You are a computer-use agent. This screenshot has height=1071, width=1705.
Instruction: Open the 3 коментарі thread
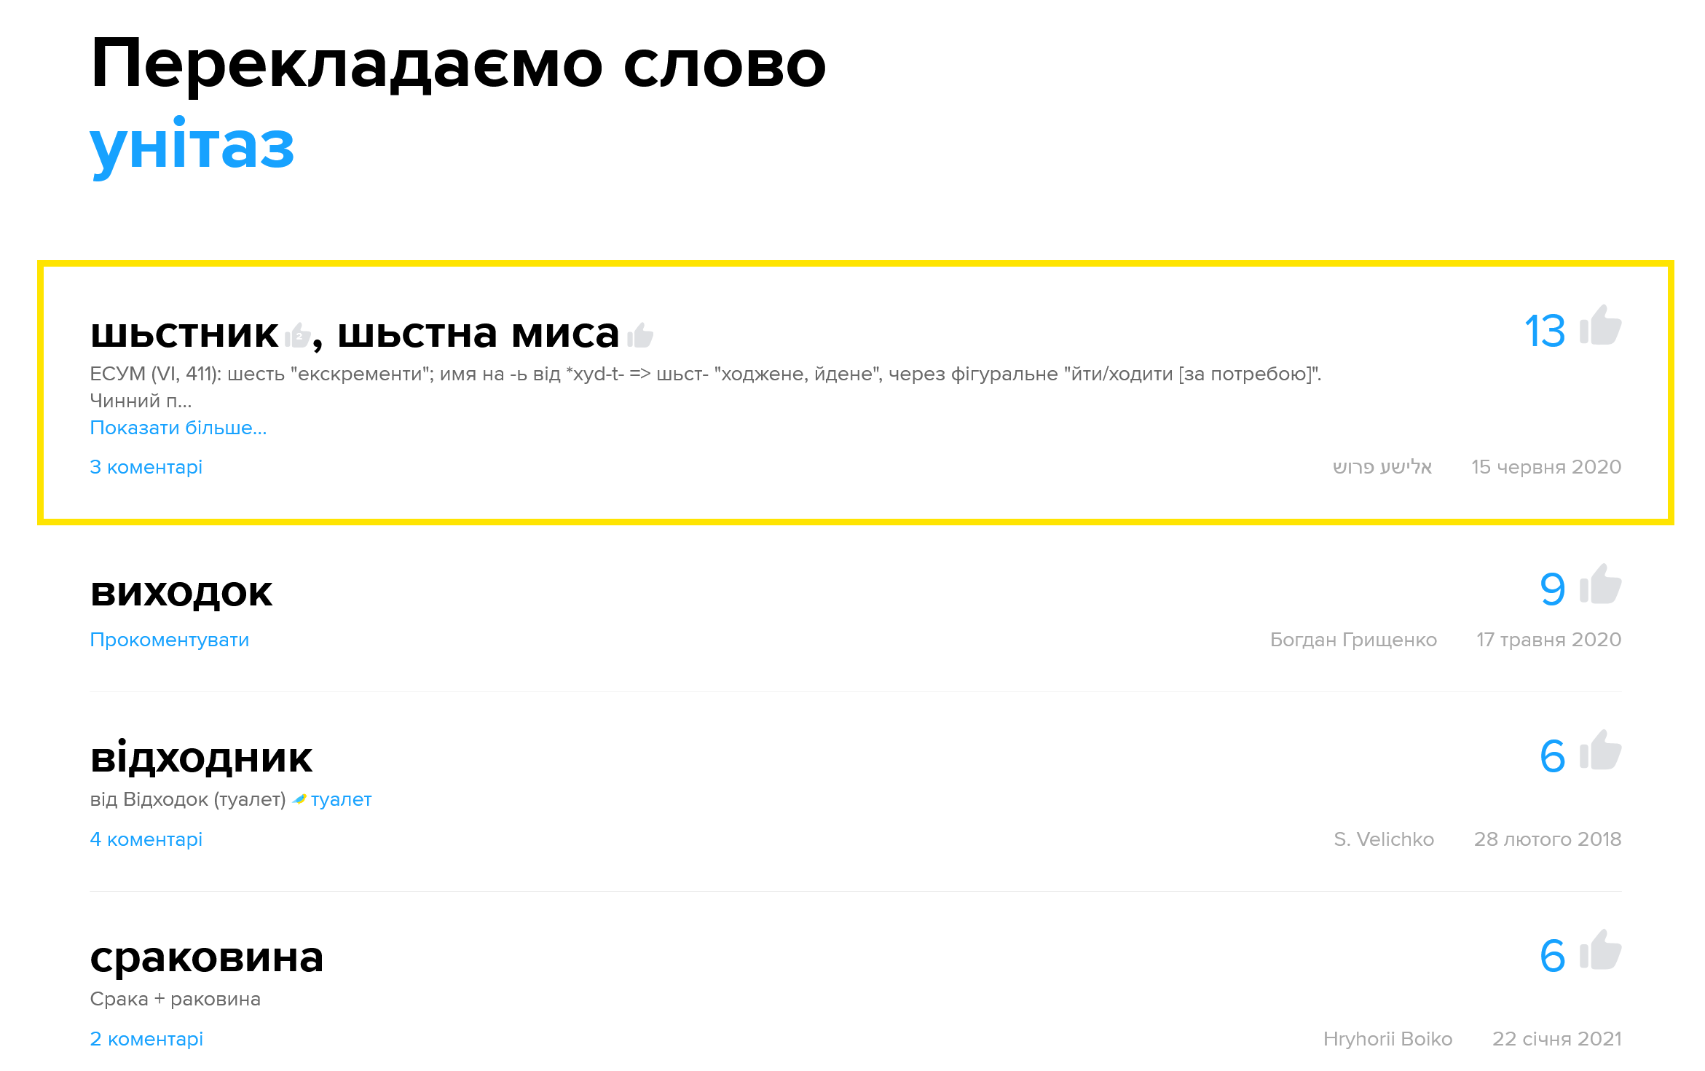146,467
